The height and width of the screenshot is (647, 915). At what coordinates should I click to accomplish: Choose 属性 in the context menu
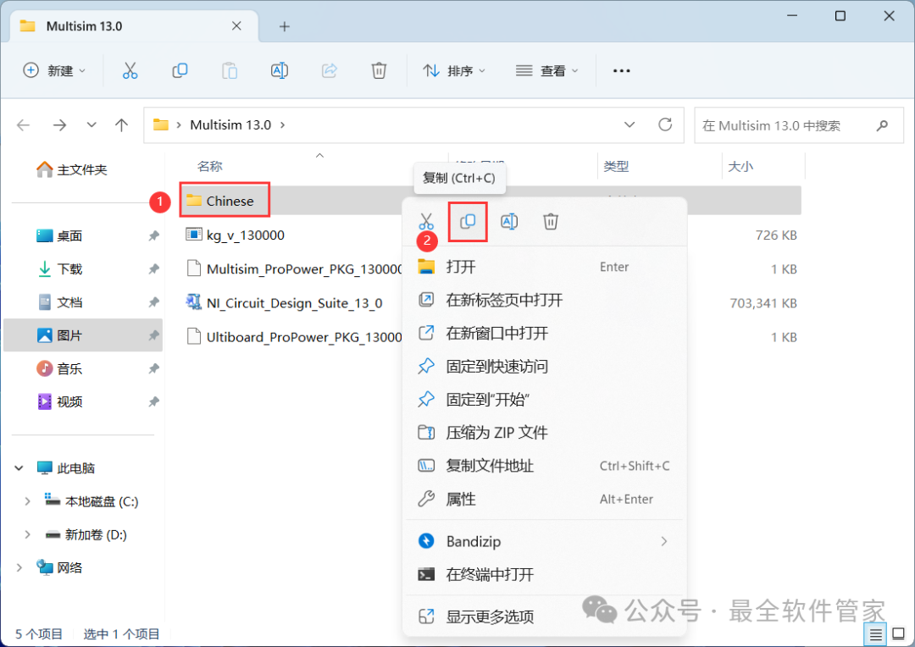544,499
